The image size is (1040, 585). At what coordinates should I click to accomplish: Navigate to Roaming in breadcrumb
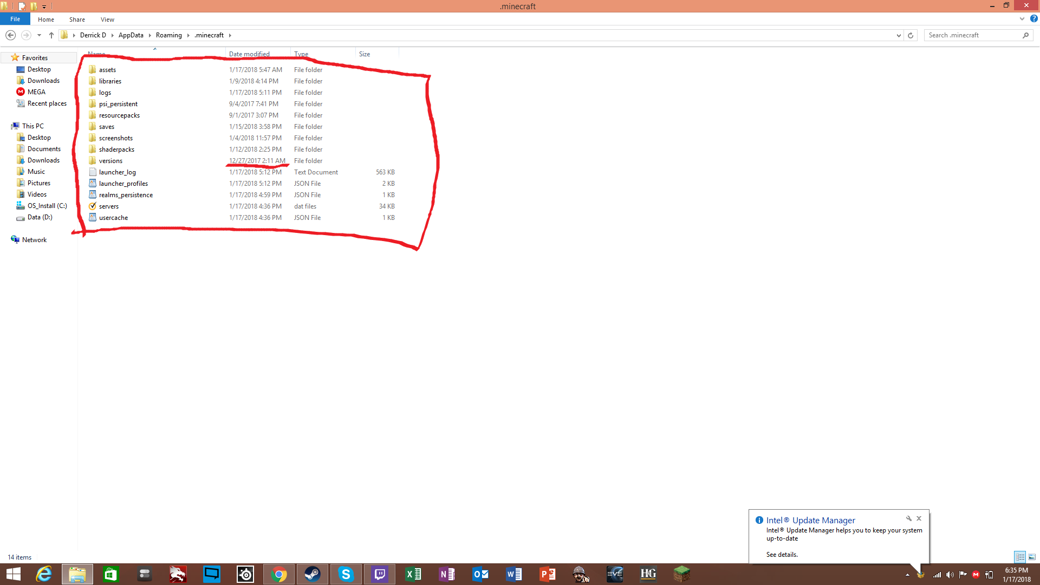point(169,35)
